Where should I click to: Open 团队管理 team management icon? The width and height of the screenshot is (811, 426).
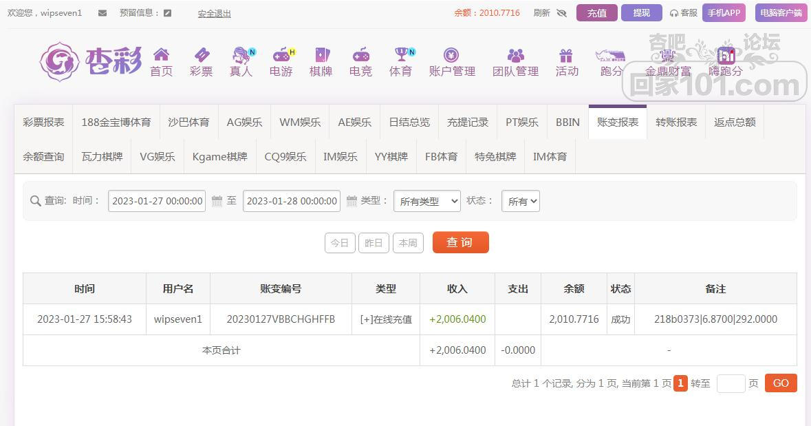pyautogui.click(x=516, y=55)
